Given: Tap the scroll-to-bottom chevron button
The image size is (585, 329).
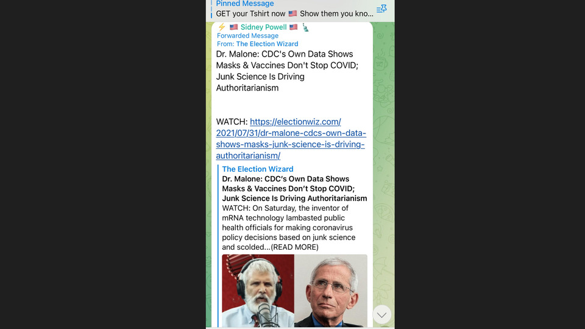Looking at the screenshot, I should (x=381, y=314).
